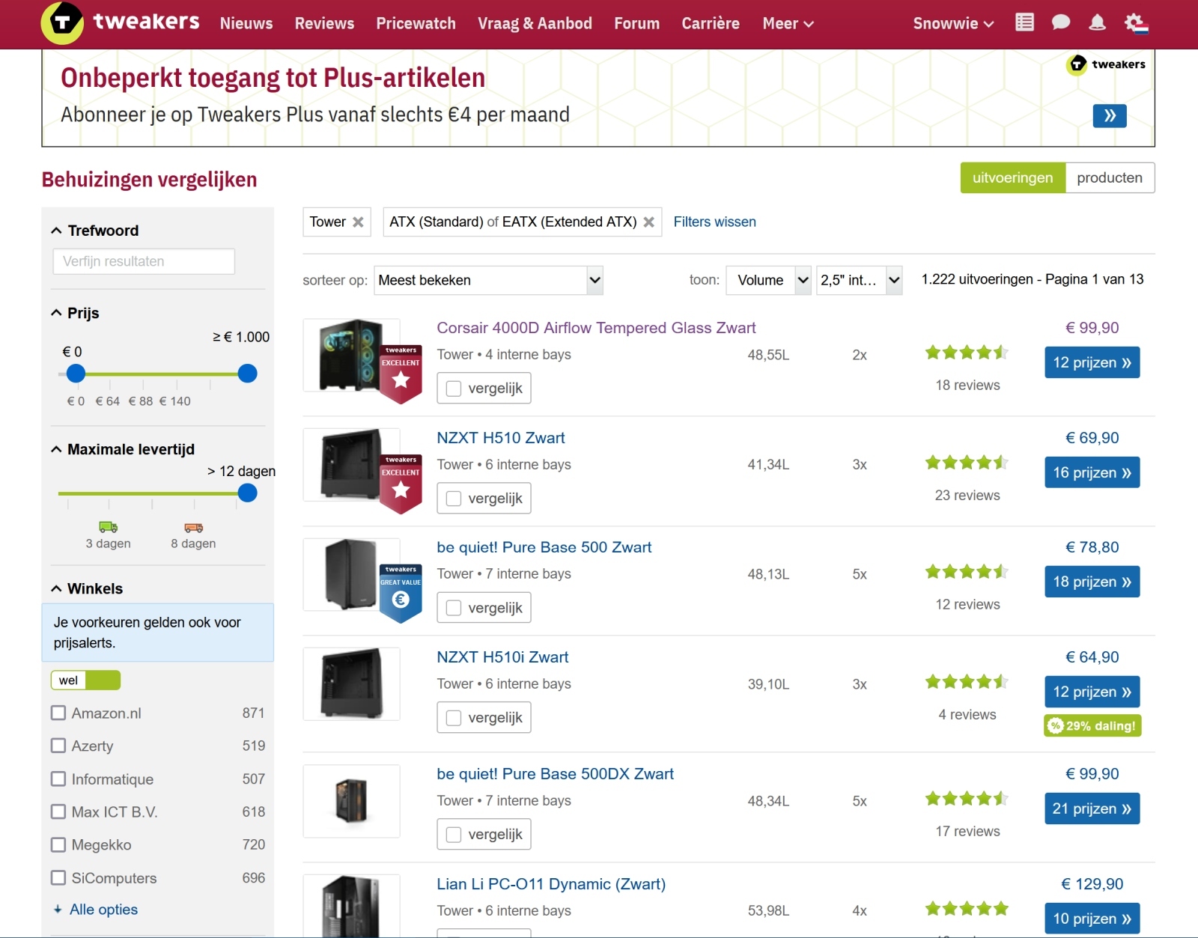This screenshot has width=1198, height=938.
Task: Click the maximum price slider handle
Action: [247, 374]
